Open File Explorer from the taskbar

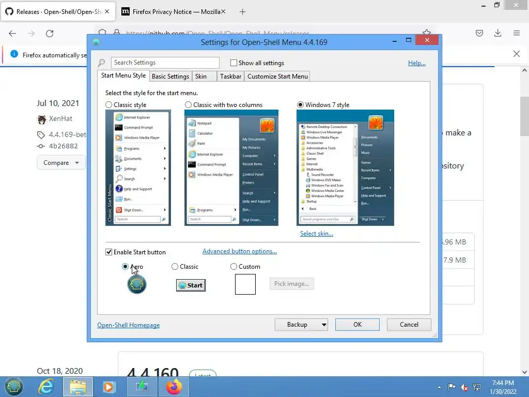78,387
